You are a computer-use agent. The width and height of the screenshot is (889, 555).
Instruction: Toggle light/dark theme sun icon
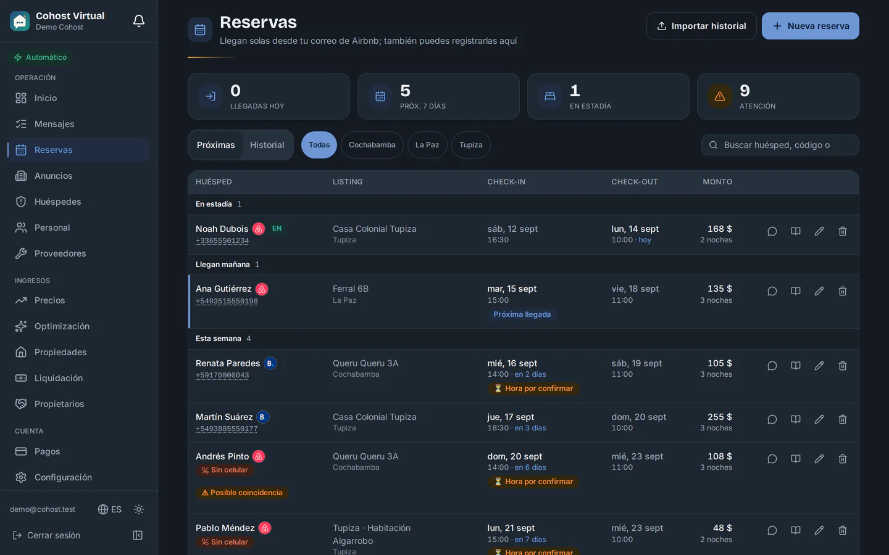click(139, 509)
